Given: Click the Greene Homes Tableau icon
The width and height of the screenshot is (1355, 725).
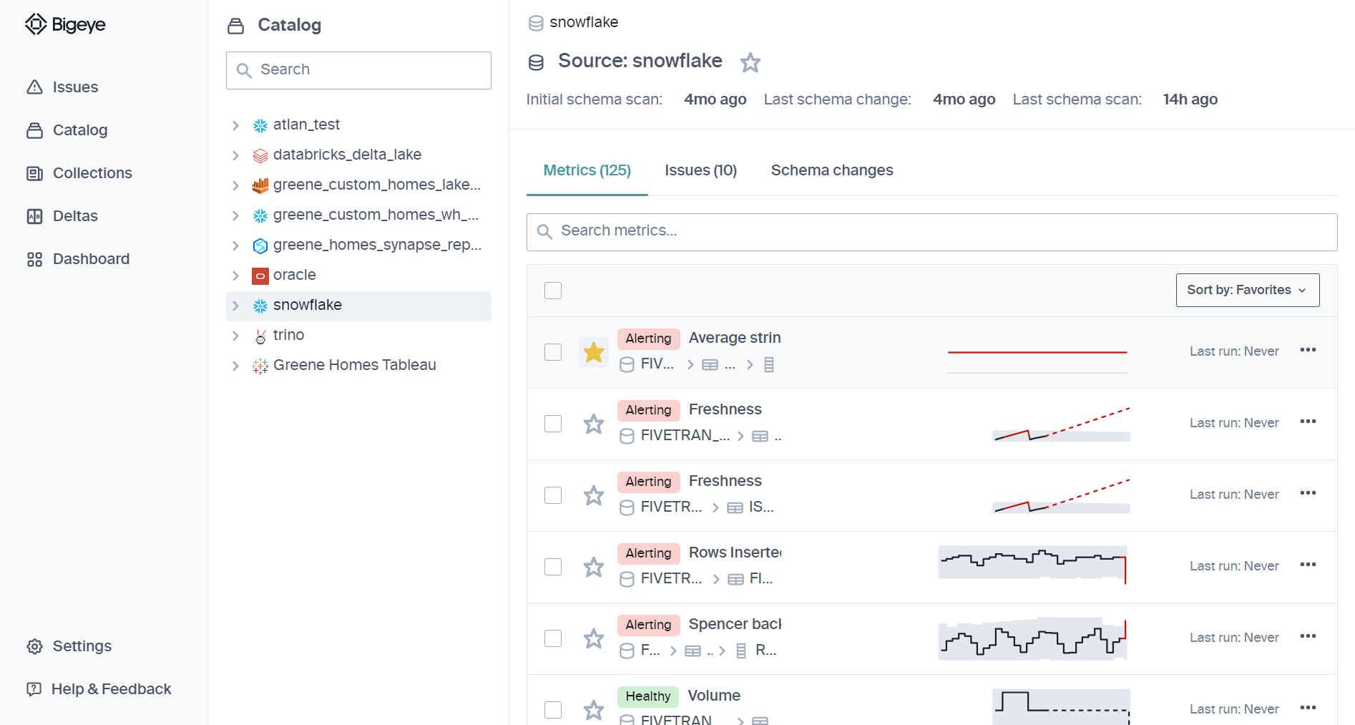Looking at the screenshot, I should tap(260, 366).
